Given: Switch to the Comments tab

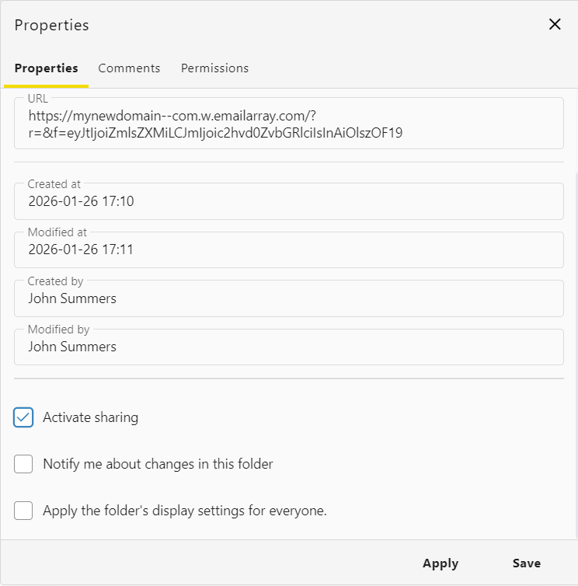Looking at the screenshot, I should pyautogui.click(x=129, y=68).
